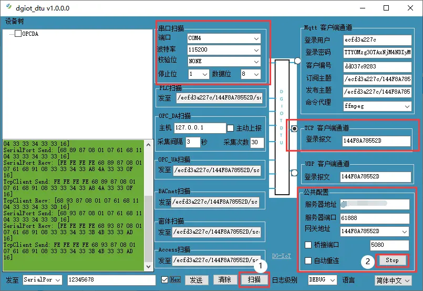Enable the 自动重连 checkbox
This screenshot has height=291, width=423.
(308, 260)
